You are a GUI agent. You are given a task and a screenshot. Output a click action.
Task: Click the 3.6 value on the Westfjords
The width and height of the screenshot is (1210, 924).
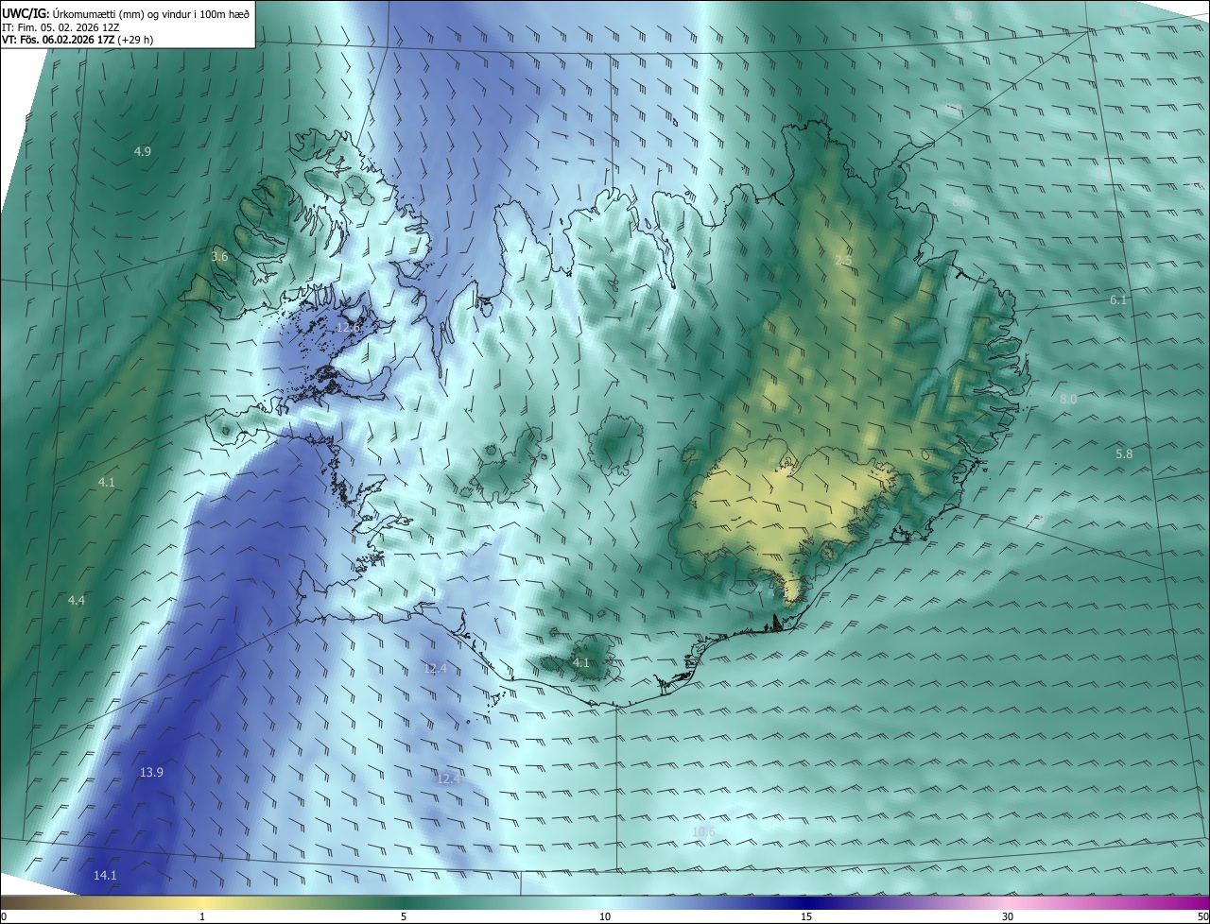pyautogui.click(x=219, y=256)
